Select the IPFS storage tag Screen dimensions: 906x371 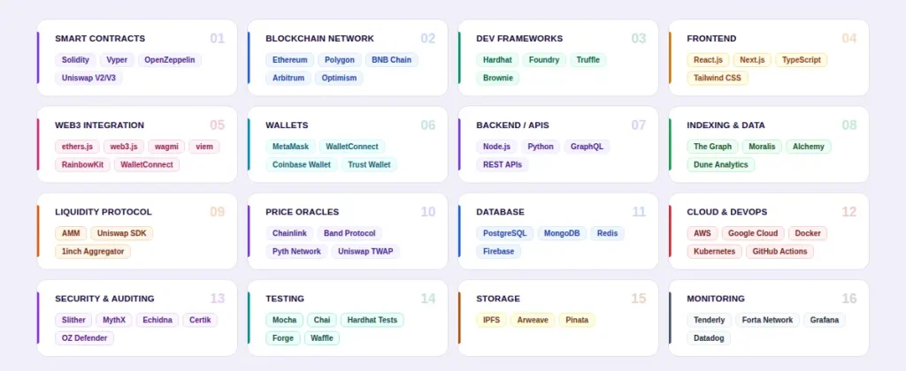coord(491,320)
